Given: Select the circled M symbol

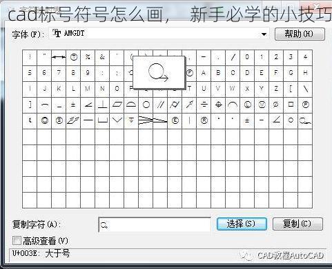Looking at the screenshot, I should [x=262, y=105].
